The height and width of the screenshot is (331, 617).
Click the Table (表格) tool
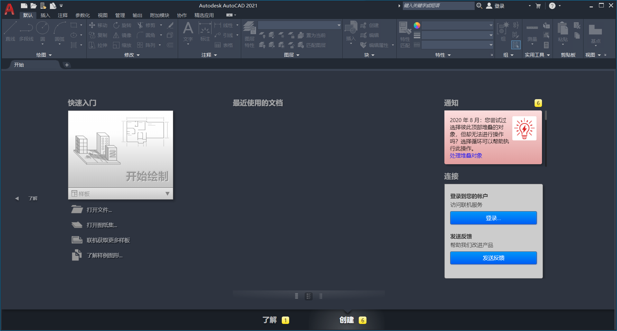tap(224, 45)
